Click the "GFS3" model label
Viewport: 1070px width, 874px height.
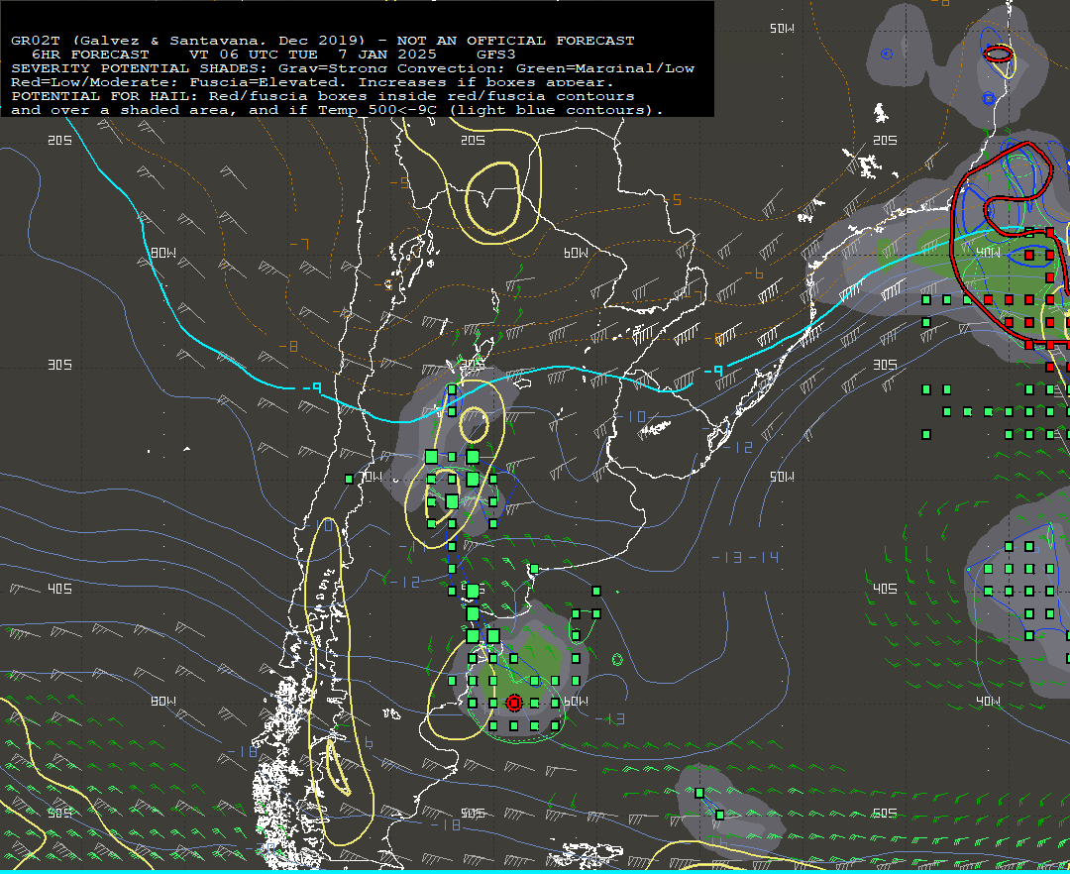coord(496,54)
